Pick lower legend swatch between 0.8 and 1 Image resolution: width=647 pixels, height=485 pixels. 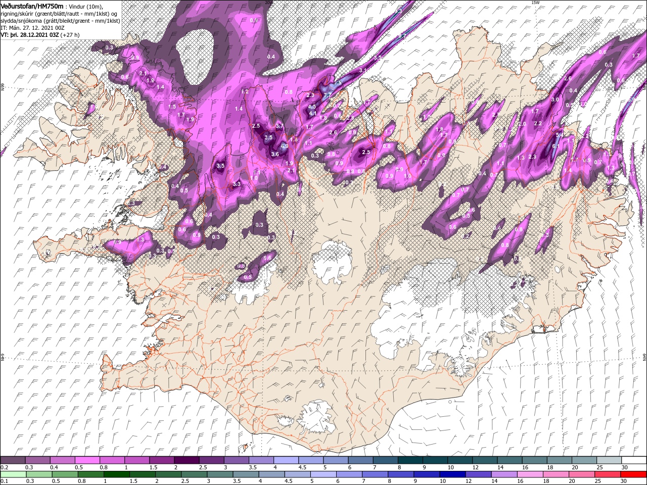click(x=90, y=474)
